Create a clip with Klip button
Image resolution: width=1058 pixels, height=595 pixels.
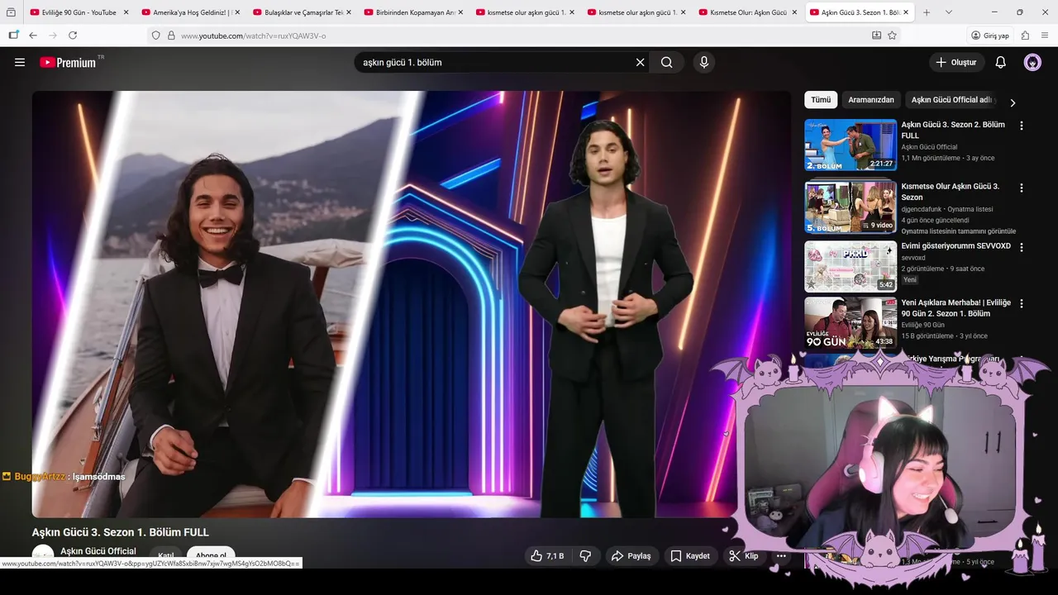click(x=743, y=556)
